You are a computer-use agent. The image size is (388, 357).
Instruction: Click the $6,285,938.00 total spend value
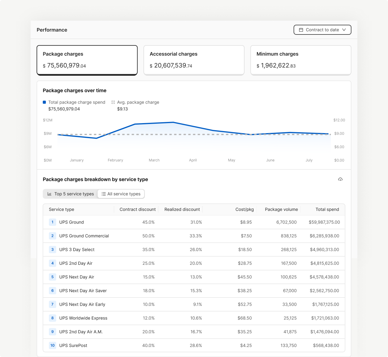click(x=324, y=236)
